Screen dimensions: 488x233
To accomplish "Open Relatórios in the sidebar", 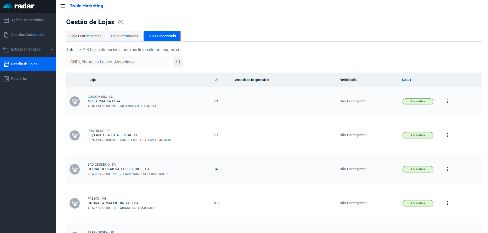I will (19, 79).
